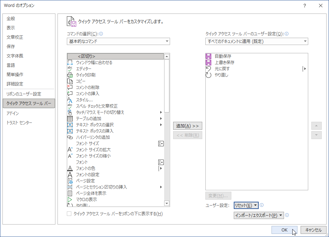The image size is (329, 237).
Task: Select the スタイル... icon
Action: (70, 100)
